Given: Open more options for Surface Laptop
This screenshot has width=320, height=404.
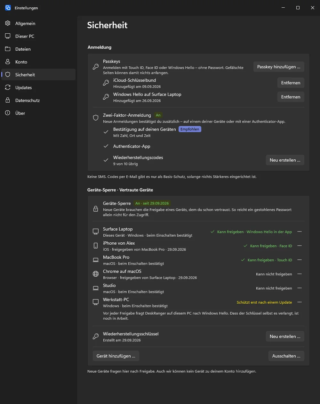Looking at the screenshot, I should (300, 231).
